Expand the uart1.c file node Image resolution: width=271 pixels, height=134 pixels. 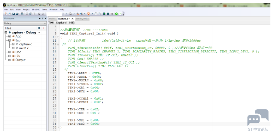pos(13,48)
